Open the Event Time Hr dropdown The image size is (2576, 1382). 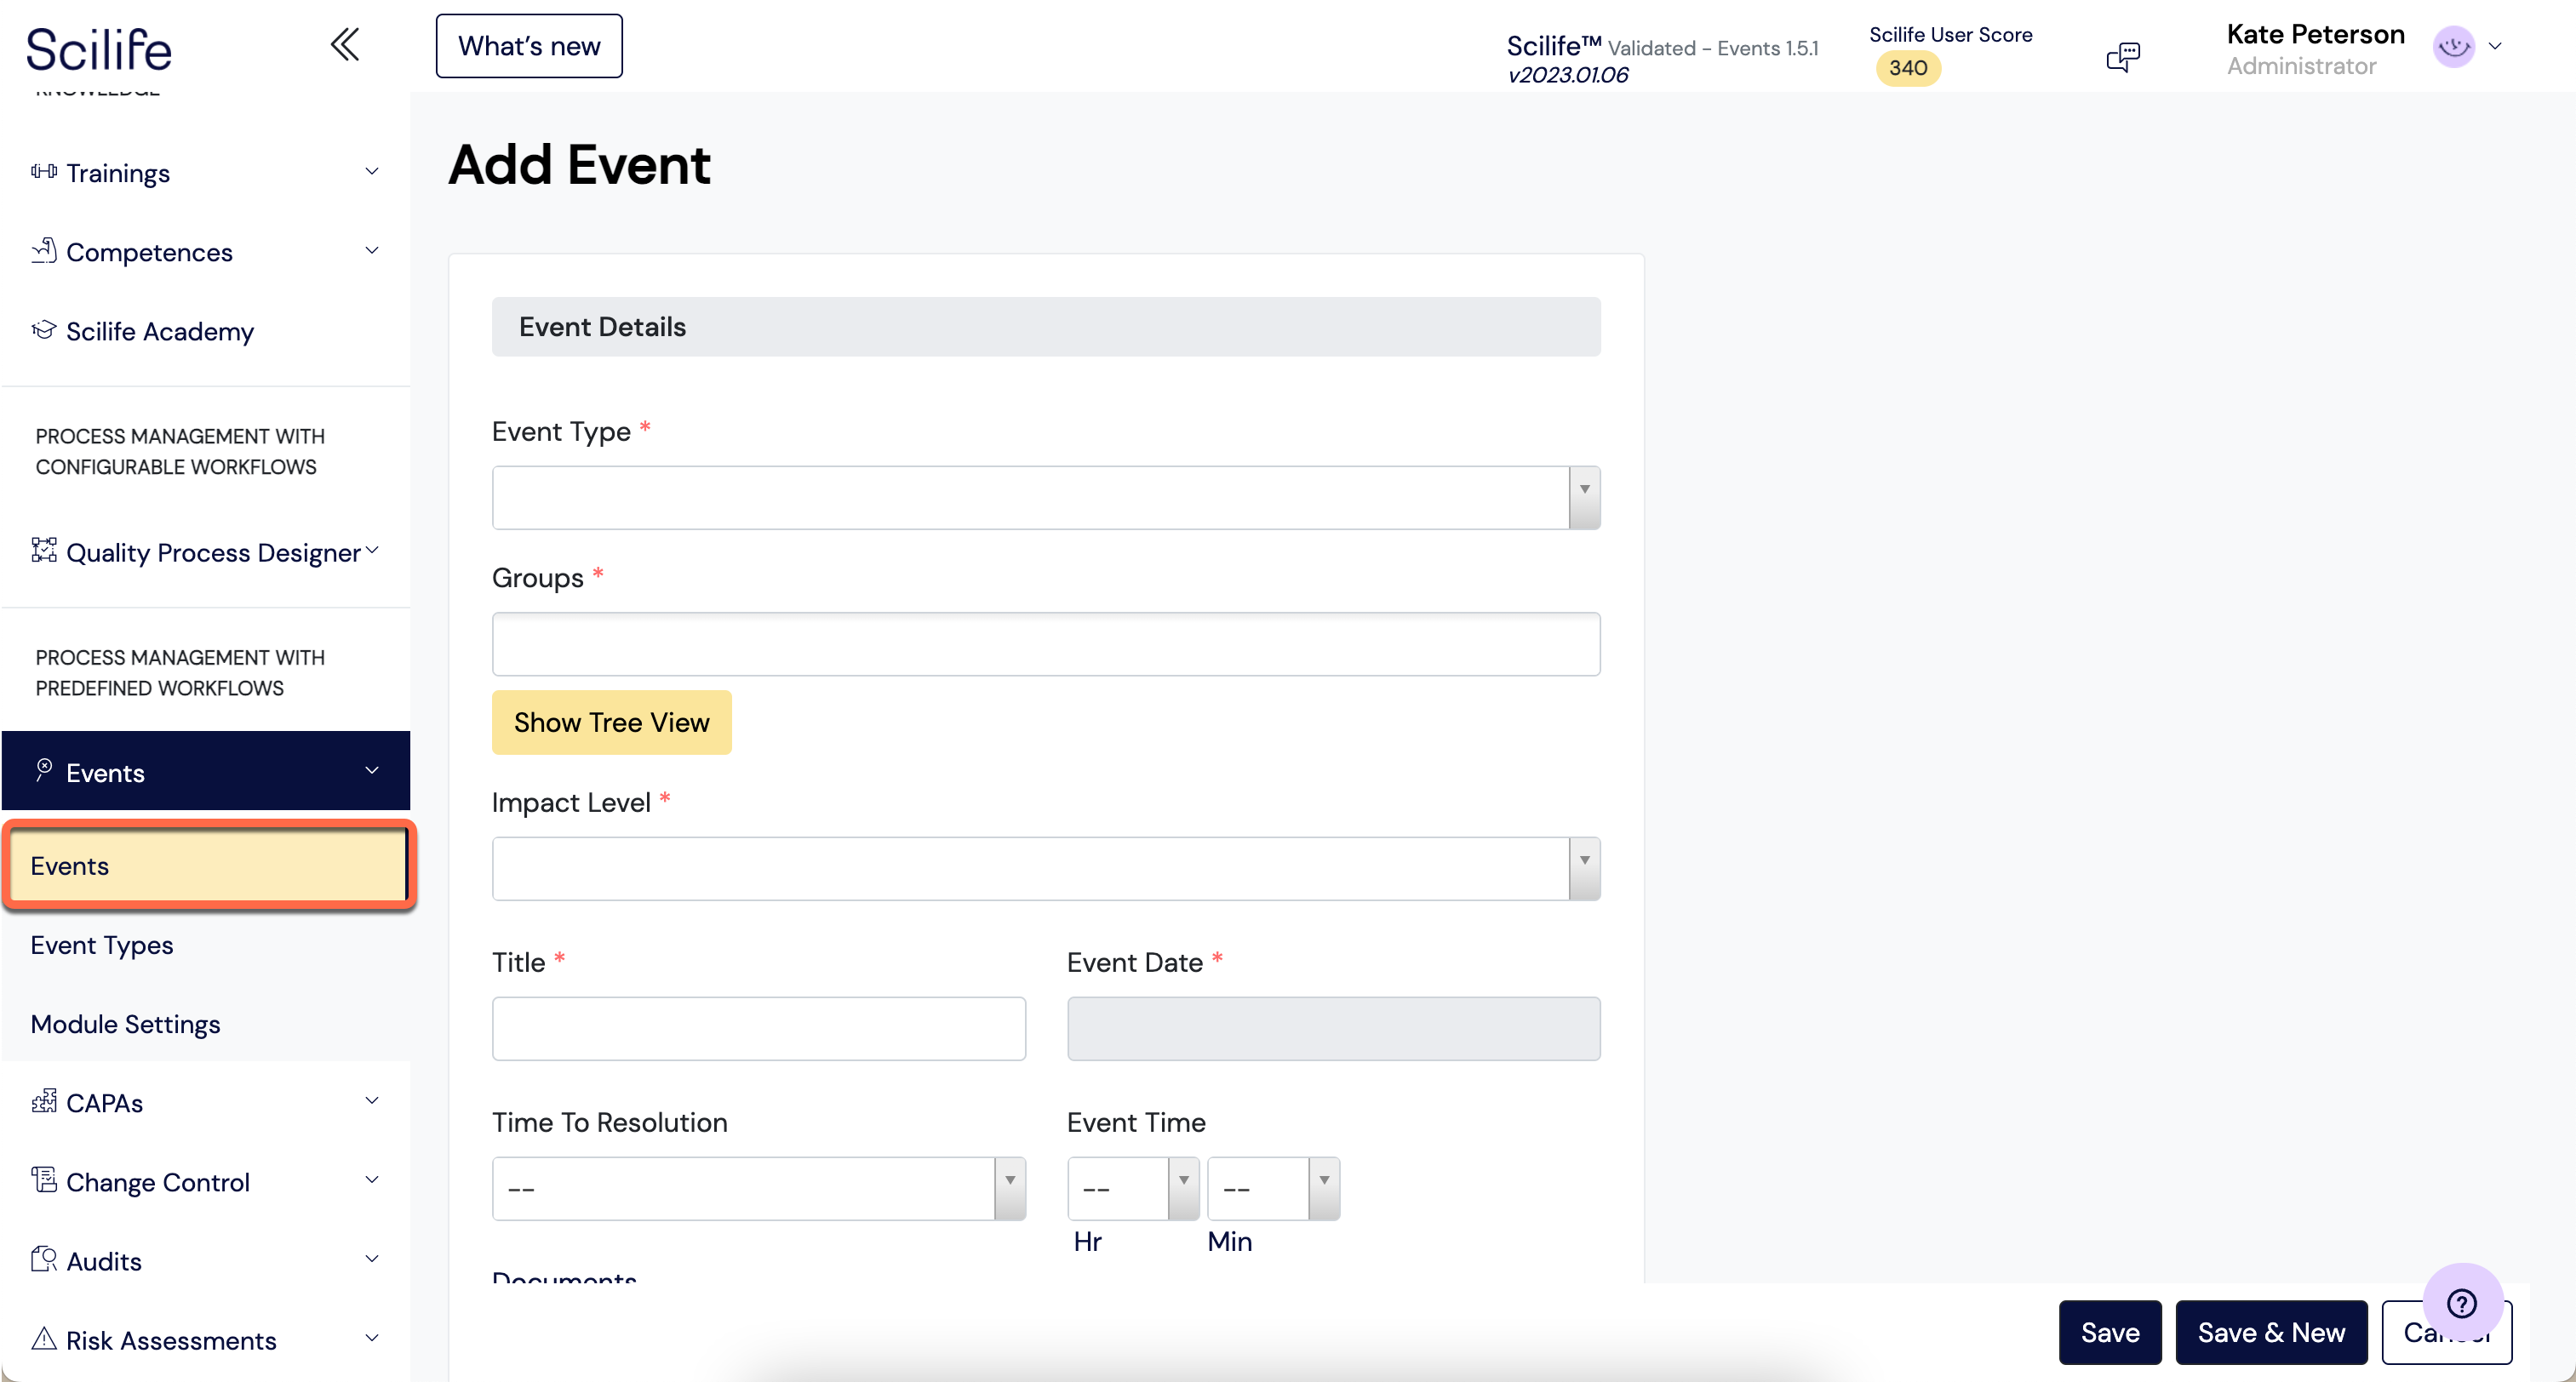(x=1133, y=1189)
